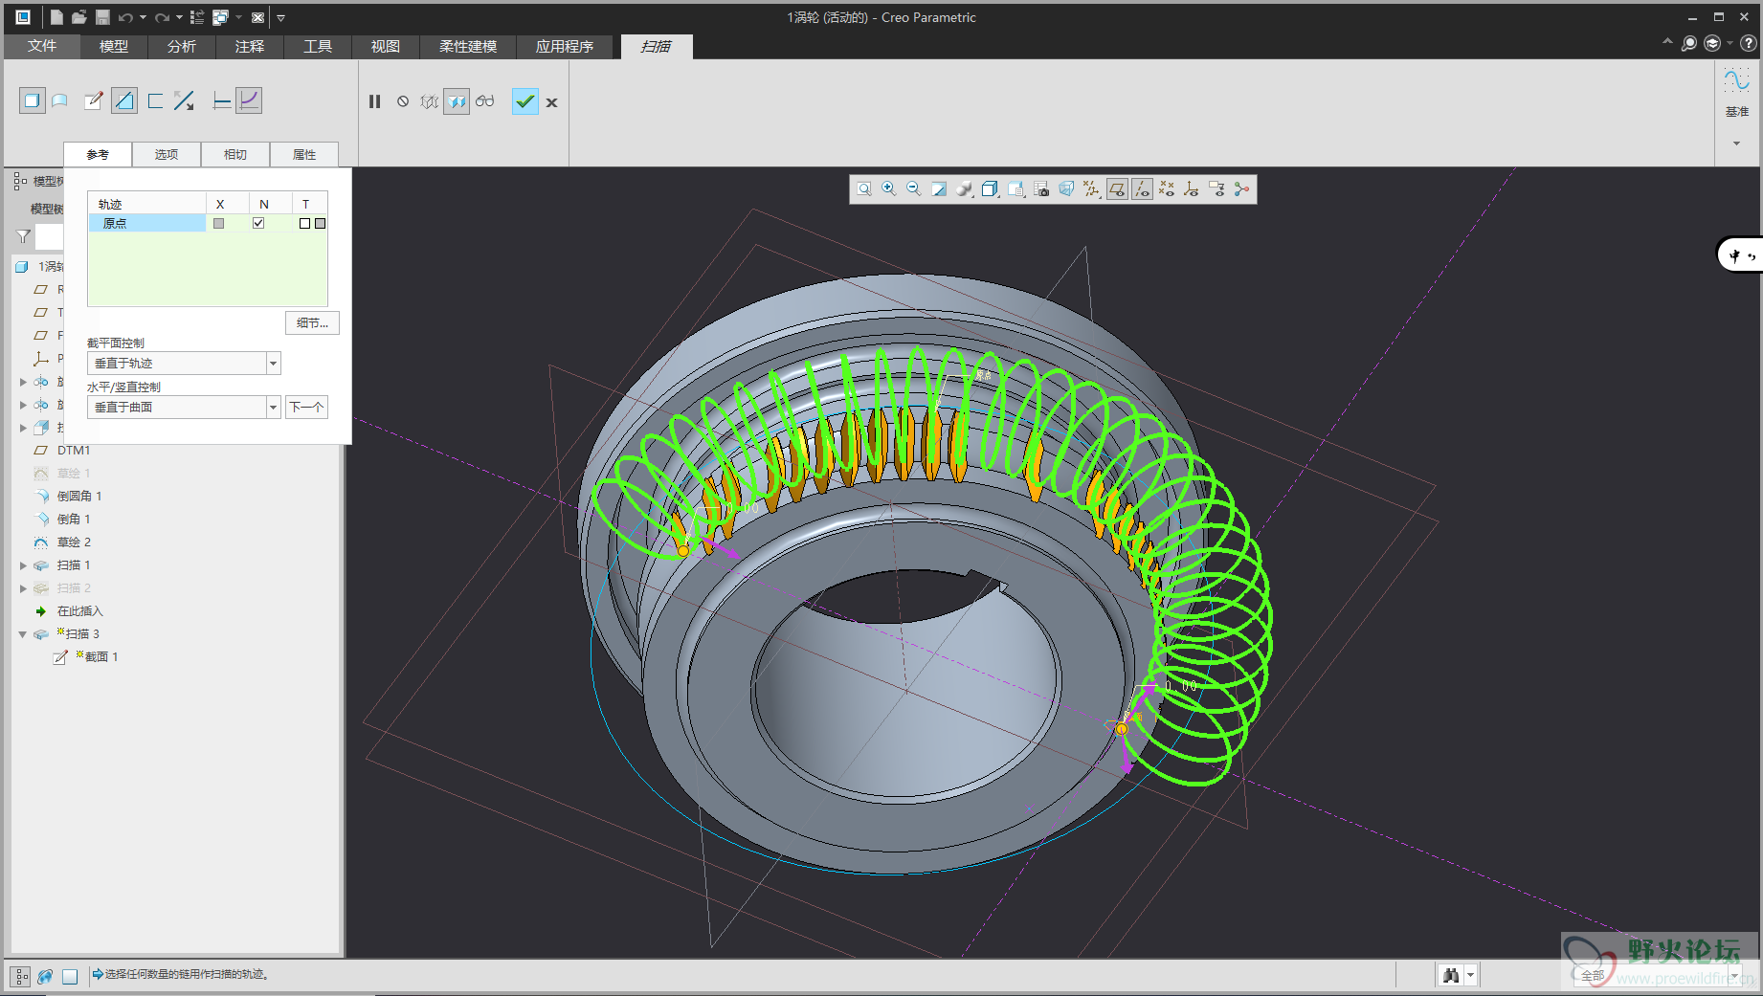Open the 选项 panel tab

(167, 154)
